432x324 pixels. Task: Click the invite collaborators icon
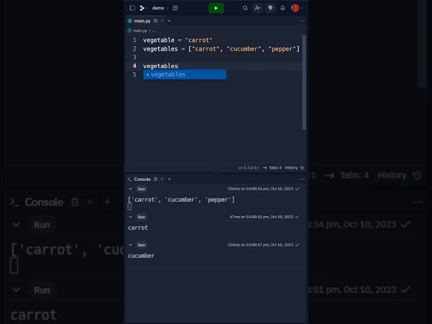(x=257, y=8)
